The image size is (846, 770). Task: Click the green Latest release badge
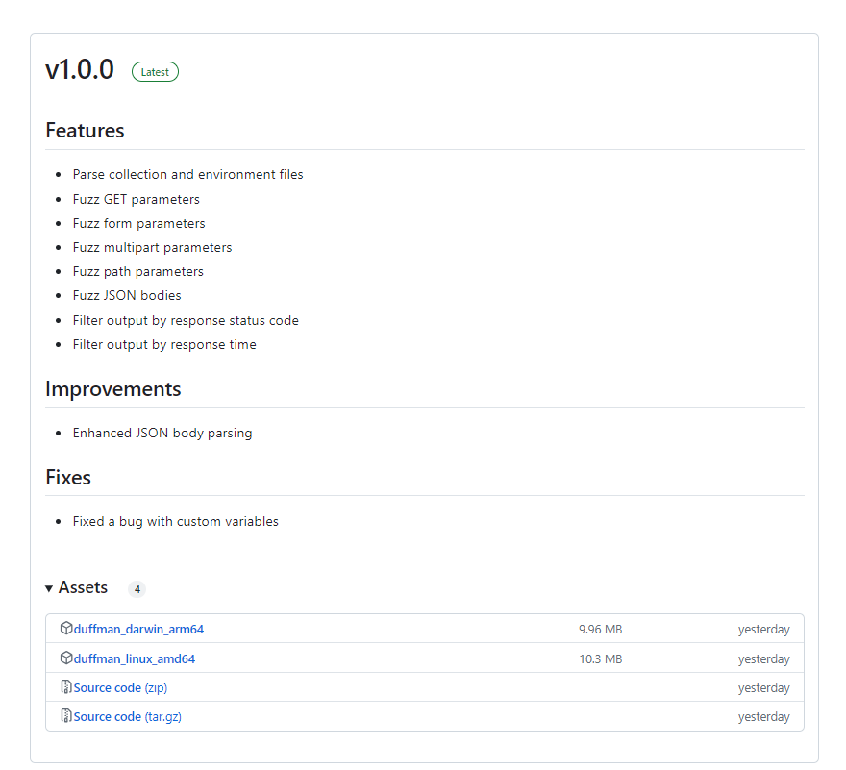pos(155,72)
